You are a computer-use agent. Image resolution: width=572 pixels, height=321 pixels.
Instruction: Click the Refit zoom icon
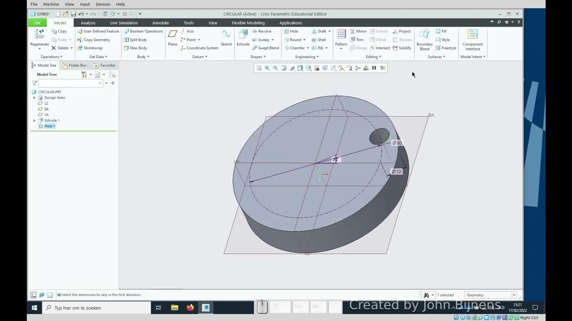(x=259, y=68)
